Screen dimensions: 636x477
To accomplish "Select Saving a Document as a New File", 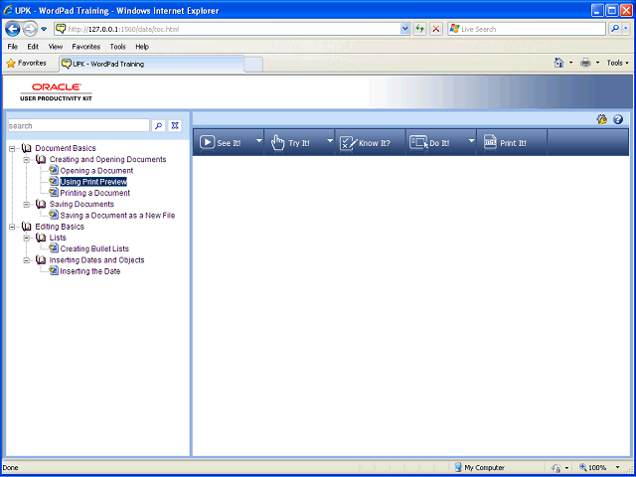I will click(x=117, y=216).
